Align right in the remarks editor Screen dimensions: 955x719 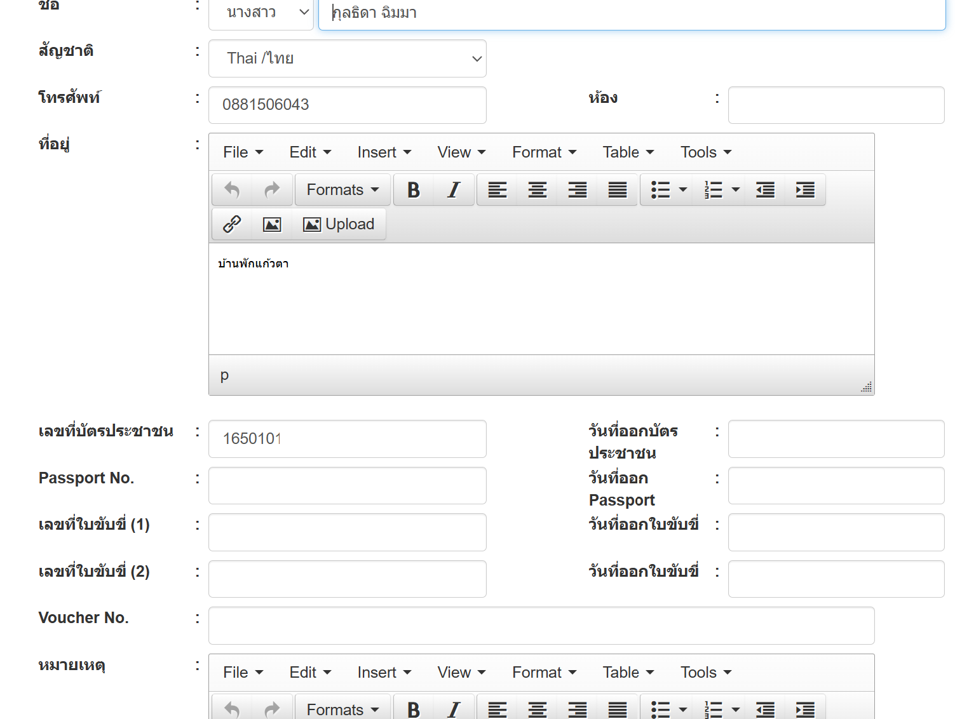pyautogui.click(x=578, y=709)
